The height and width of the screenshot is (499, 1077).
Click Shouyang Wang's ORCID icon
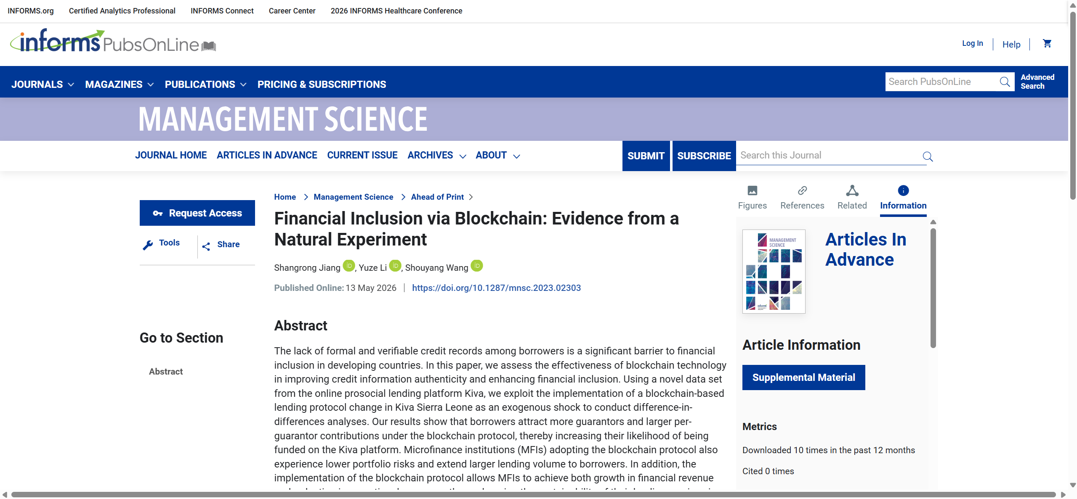[476, 266]
